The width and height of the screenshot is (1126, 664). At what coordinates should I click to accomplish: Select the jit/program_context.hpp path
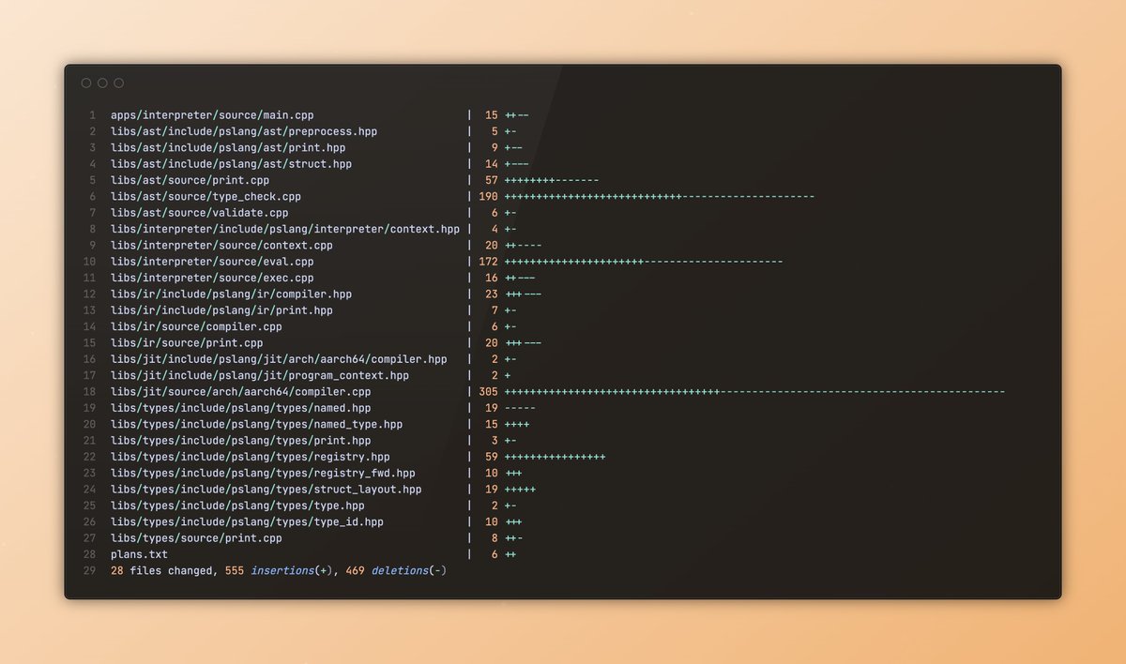[x=260, y=375]
